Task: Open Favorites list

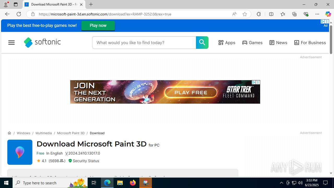Action: coord(283,14)
